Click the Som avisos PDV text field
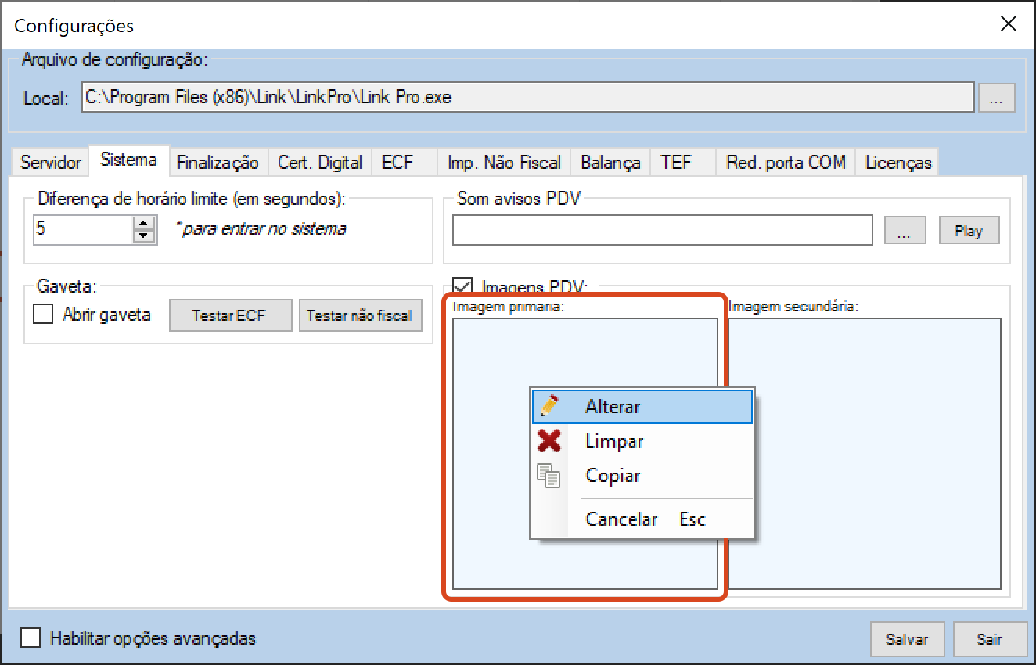Screen dimensions: 1036x665 (x=662, y=231)
